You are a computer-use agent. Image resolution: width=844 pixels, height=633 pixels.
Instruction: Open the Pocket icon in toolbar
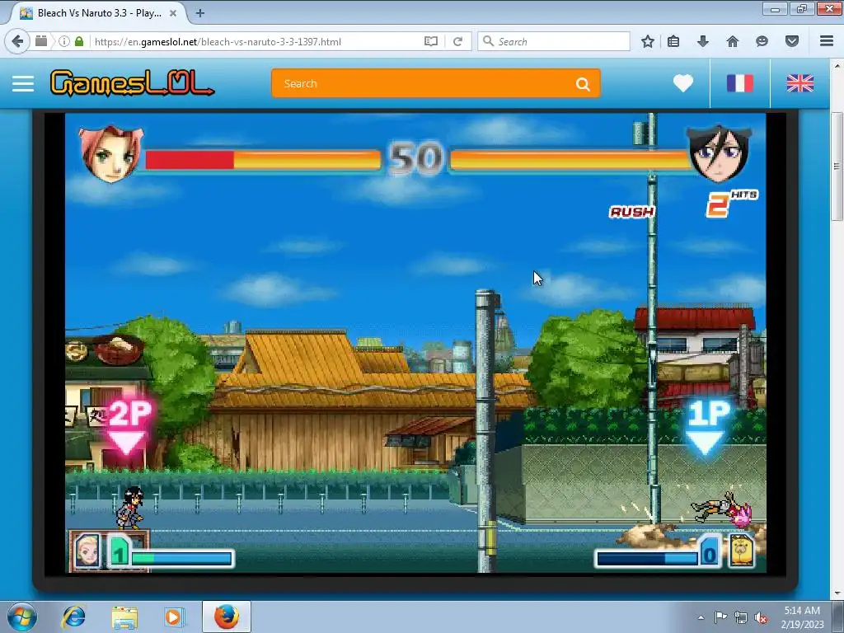pos(792,41)
